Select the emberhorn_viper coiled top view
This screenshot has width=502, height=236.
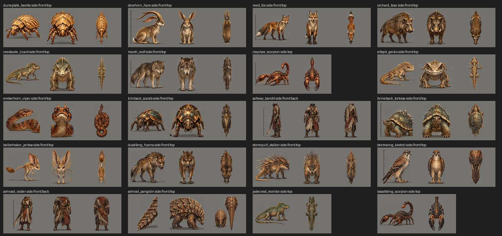click(x=102, y=121)
